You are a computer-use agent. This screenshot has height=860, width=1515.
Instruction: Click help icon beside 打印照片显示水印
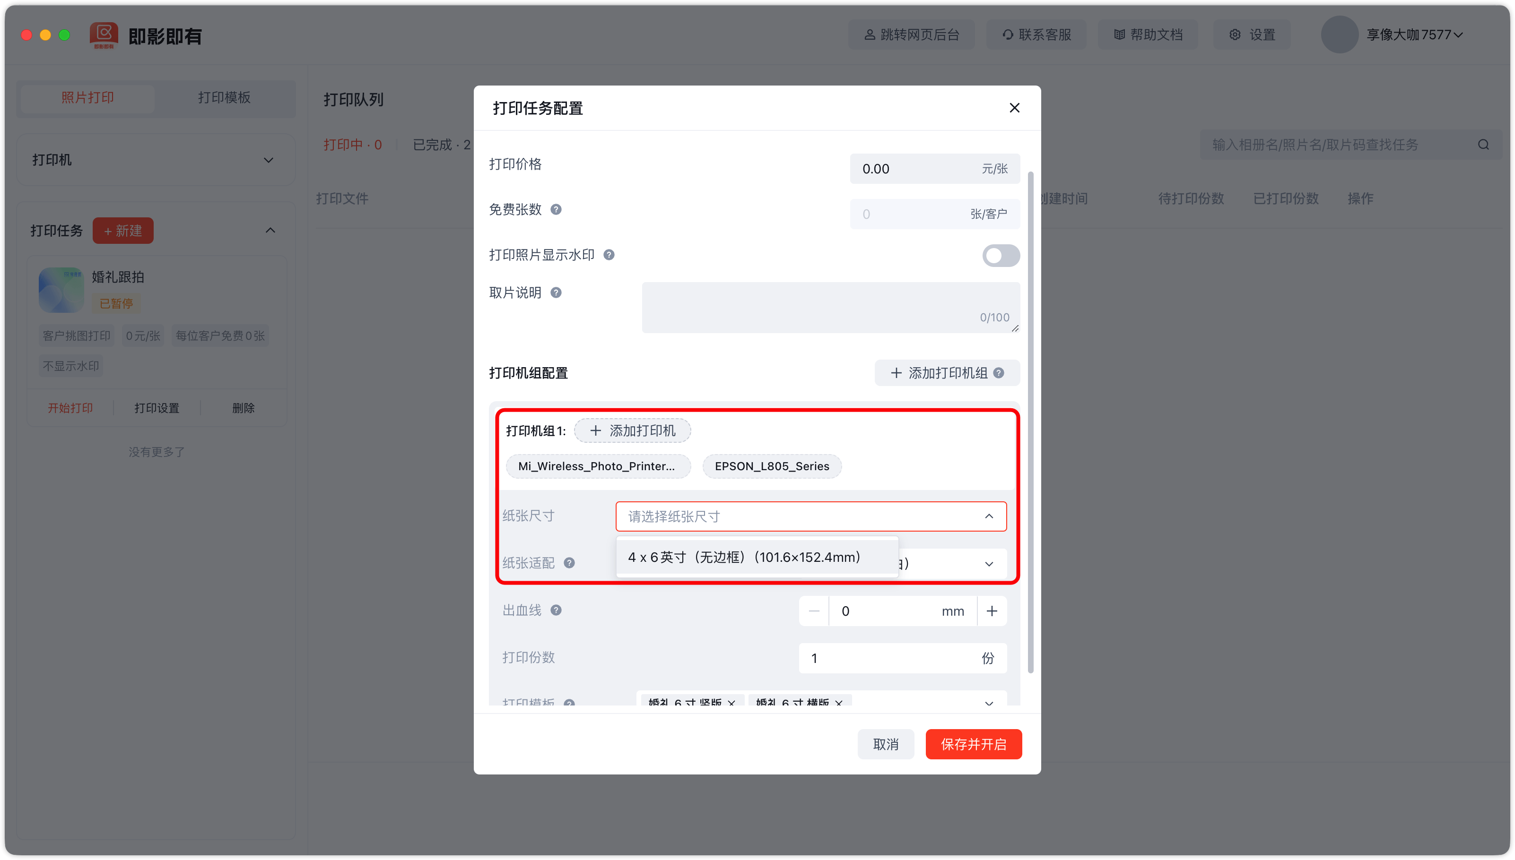(x=609, y=255)
